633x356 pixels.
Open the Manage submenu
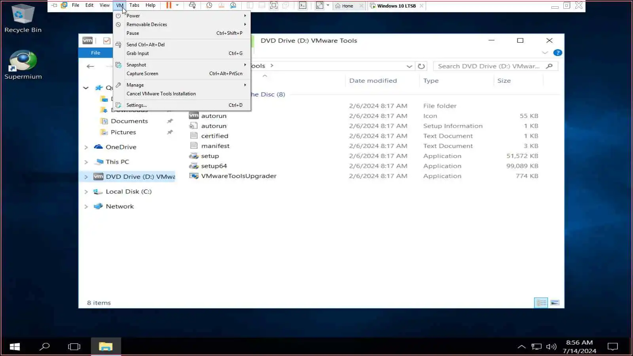[182, 85]
